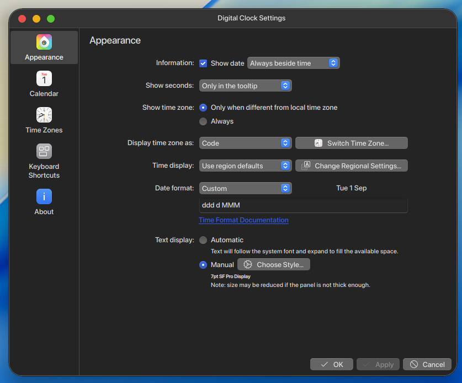Open the About info icon
The image size is (462, 383).
coord(44,196)
